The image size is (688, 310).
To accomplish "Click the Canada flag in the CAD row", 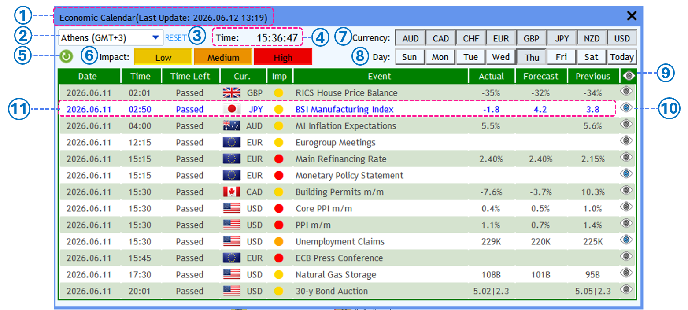I will 232,192.
